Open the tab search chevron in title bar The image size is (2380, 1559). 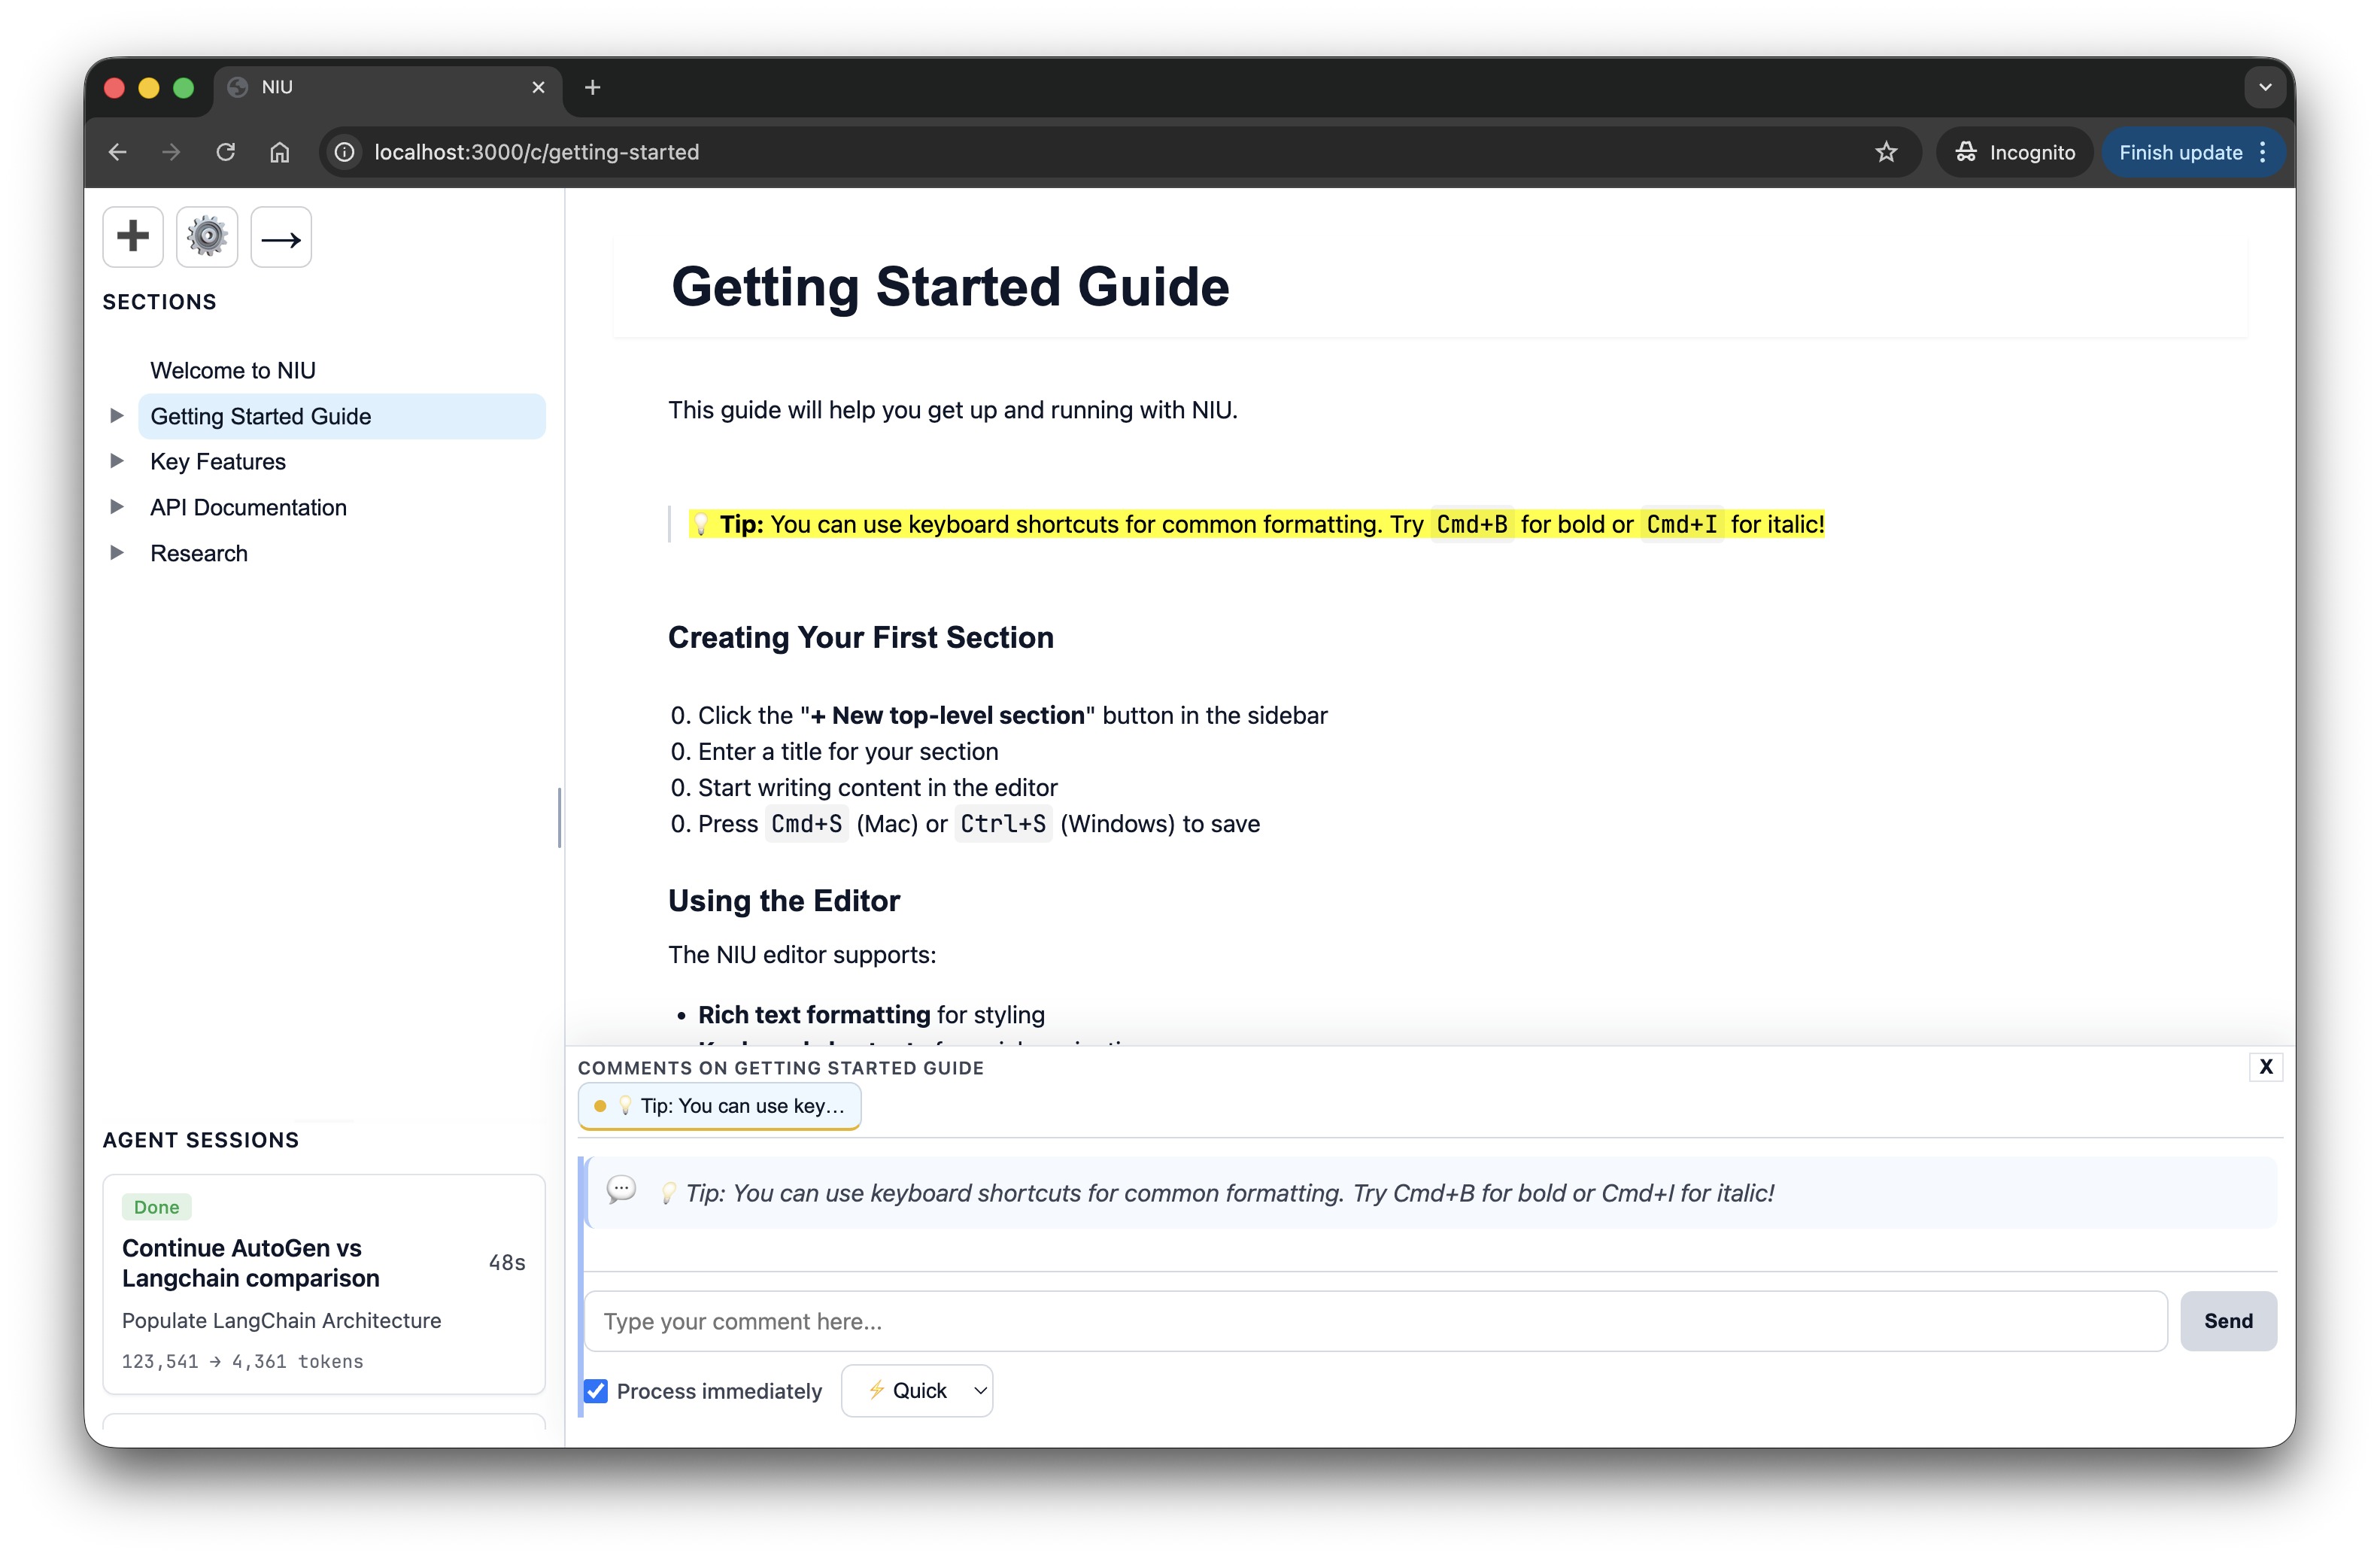pos(2265,88)
